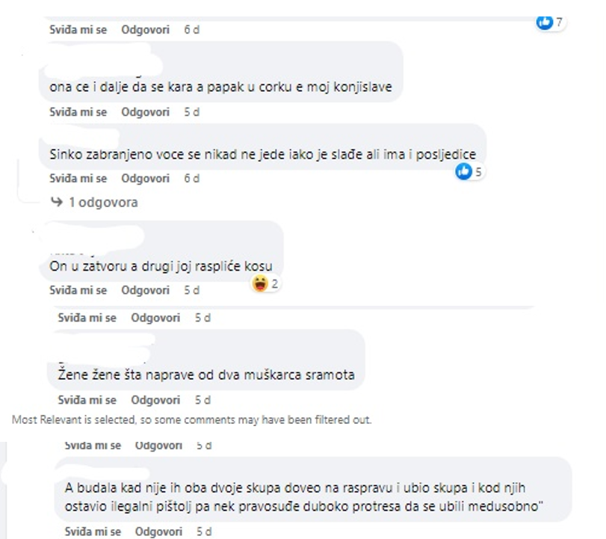Click the "5 d" timestamp under the "ona ce i dalje" comment

(x=192, y=112)
